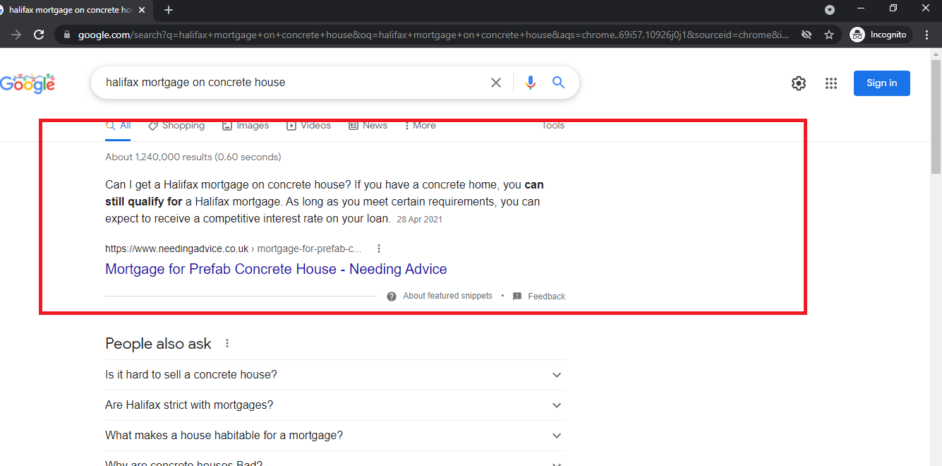Open 'Mortgage for Prefab Concrete House' link

(x=276, y=269)
